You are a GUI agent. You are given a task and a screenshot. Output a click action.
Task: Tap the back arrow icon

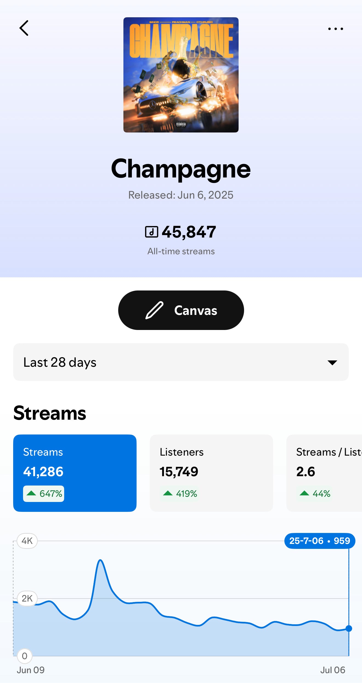pos(24,28)
